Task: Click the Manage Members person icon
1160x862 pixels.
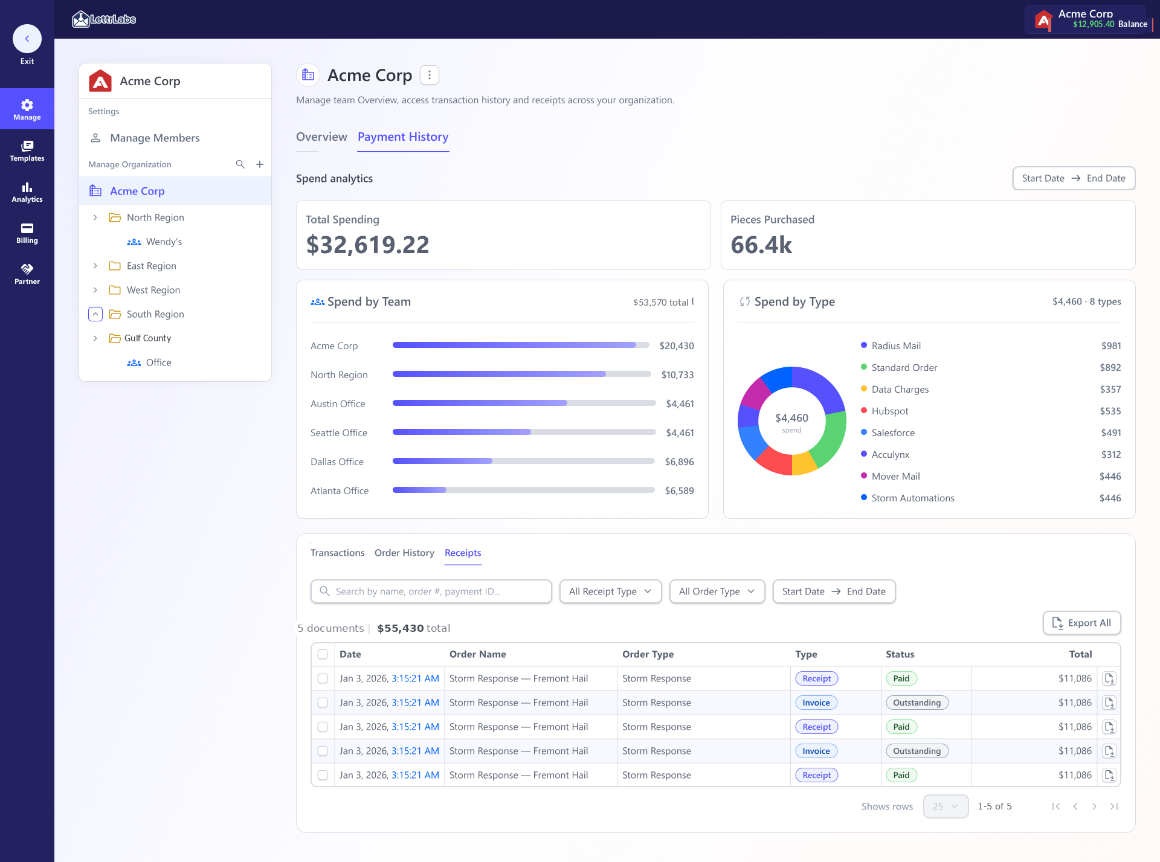Action: (95, 138)
